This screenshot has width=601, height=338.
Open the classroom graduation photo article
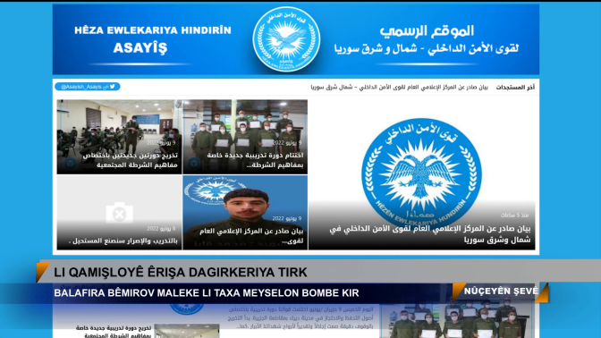click(119, 137)
